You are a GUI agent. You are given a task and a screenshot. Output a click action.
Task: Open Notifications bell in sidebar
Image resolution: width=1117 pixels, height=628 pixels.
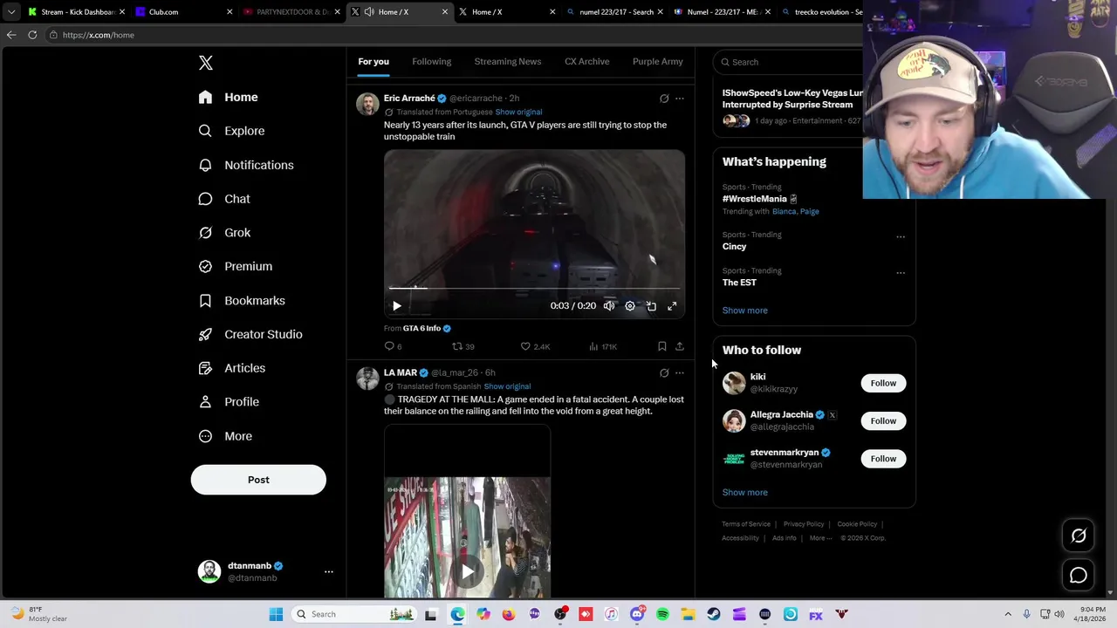click(205, 165)
